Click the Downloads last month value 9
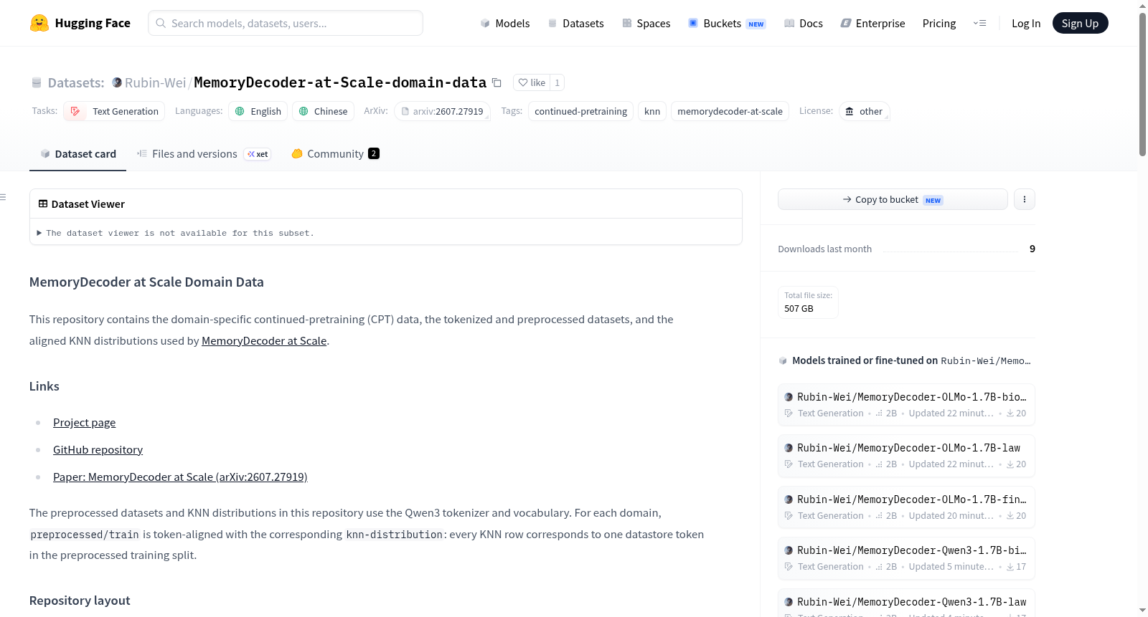 click(1032, 249)
